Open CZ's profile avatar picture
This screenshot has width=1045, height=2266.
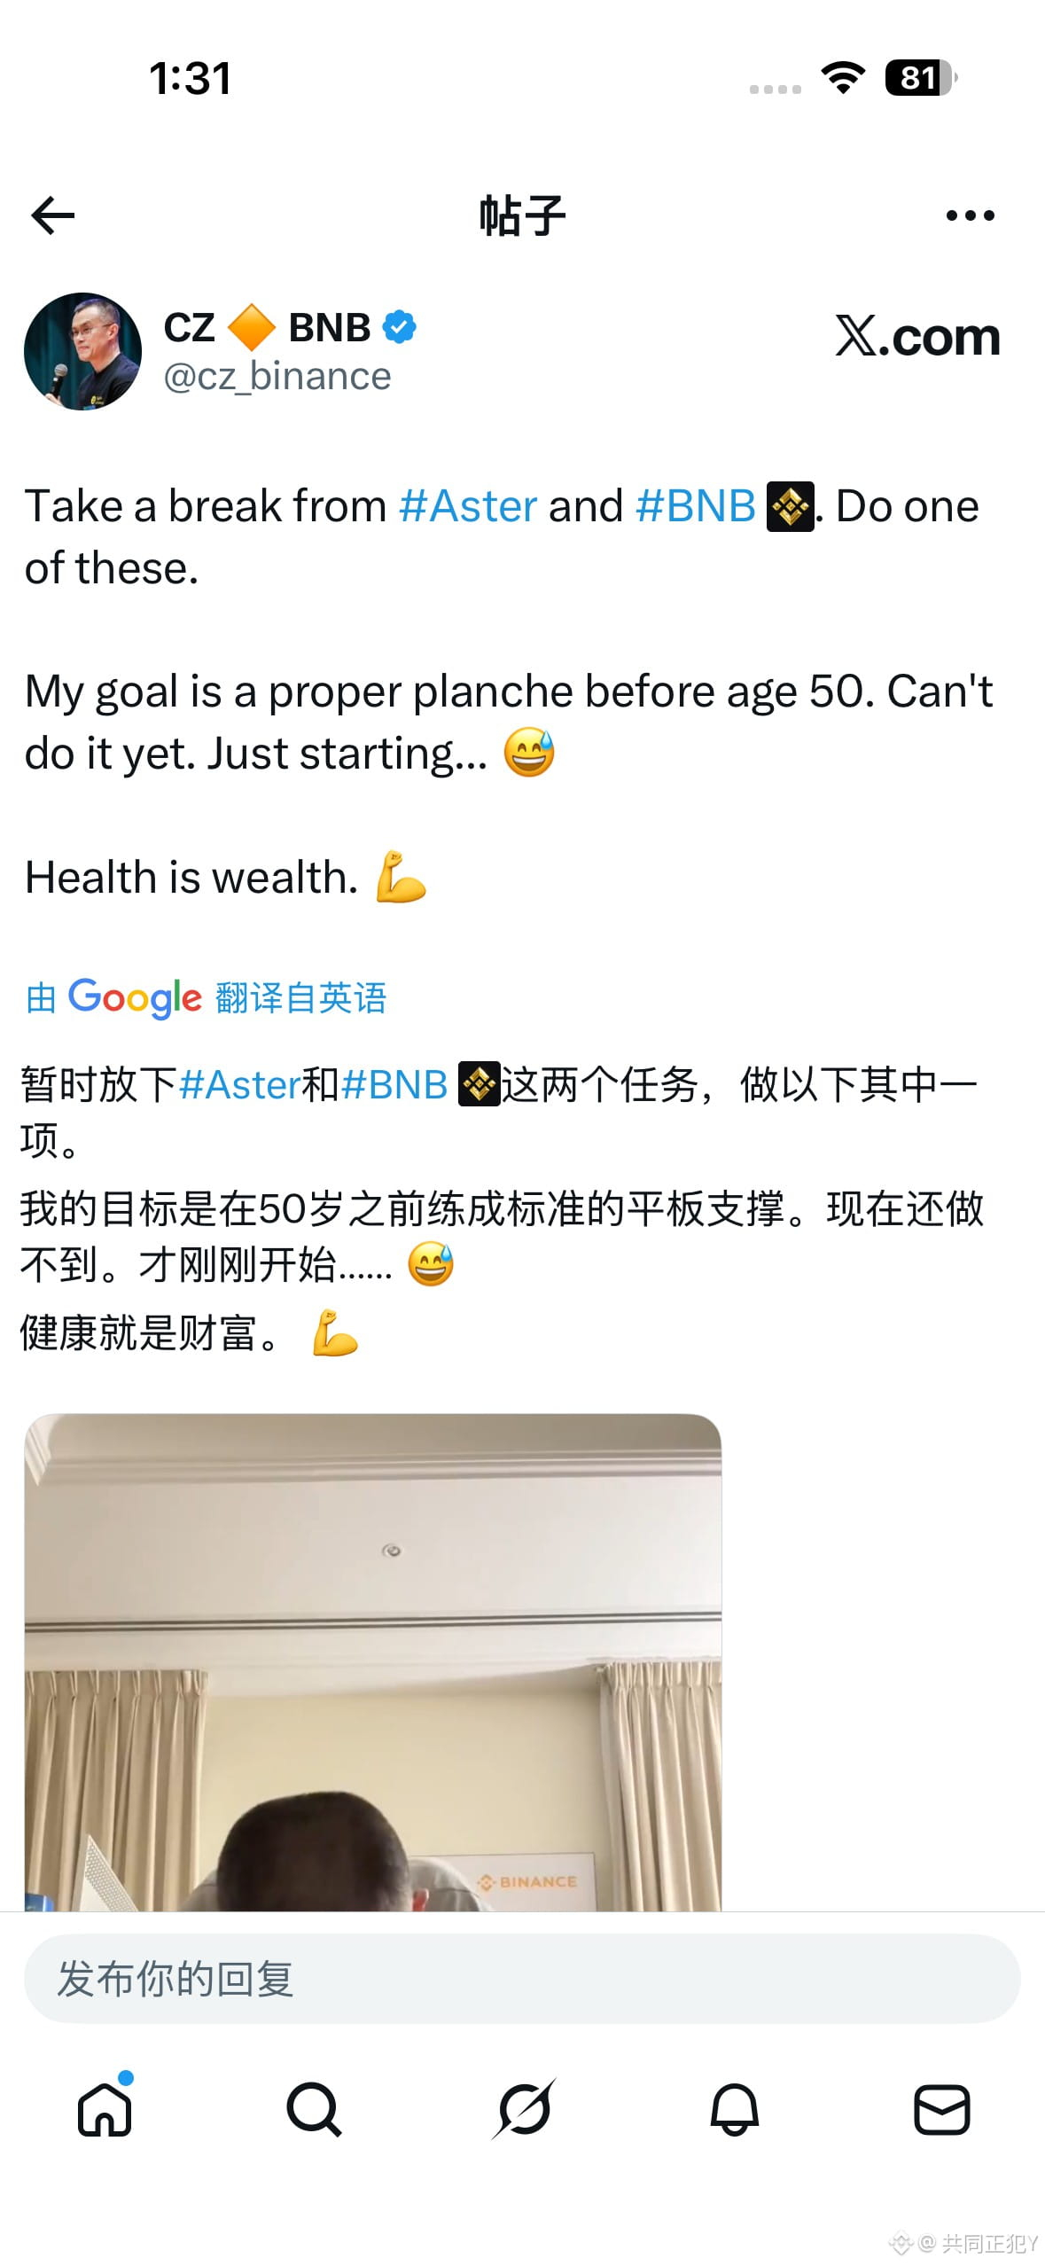click(82, 351)
